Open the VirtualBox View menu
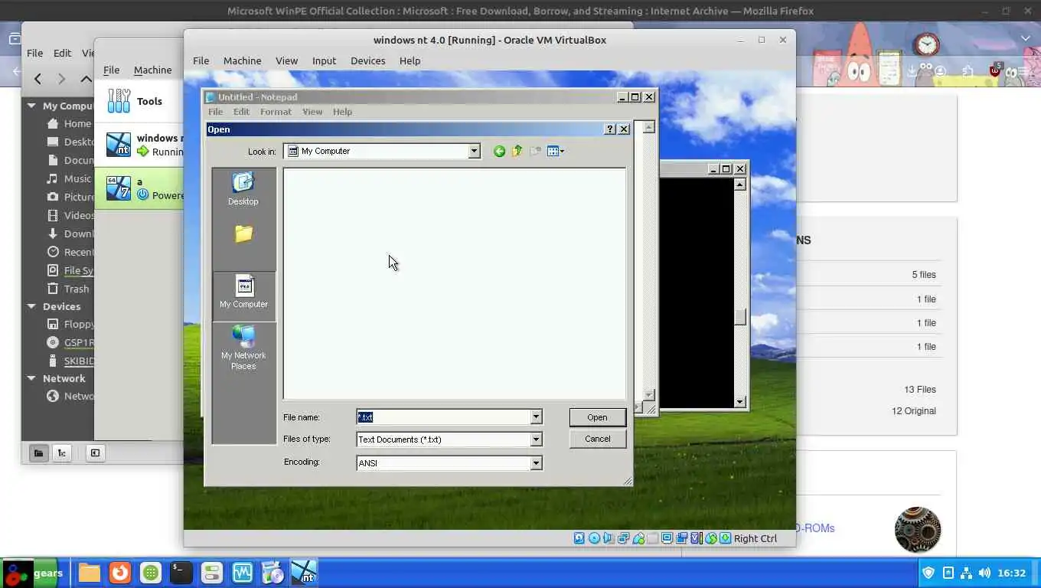Viewport: 1041px width, 588px height. tap(286, 60)
